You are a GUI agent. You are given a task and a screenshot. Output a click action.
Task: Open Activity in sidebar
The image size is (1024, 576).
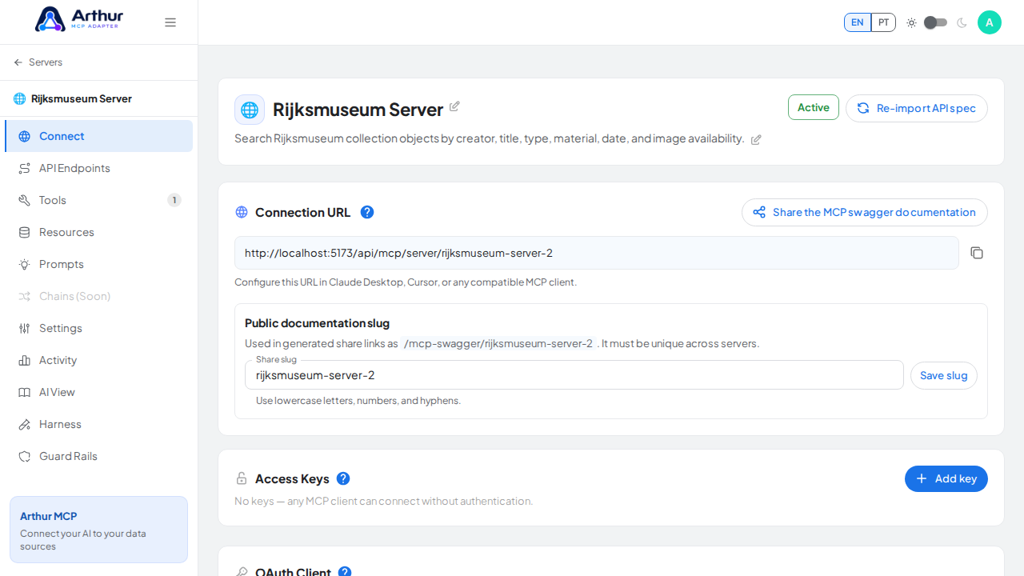click(x=98, y=360)
